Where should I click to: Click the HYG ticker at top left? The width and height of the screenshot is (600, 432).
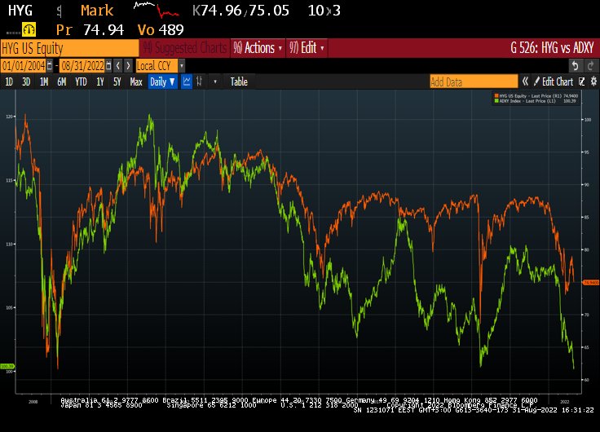click(20, 11)
